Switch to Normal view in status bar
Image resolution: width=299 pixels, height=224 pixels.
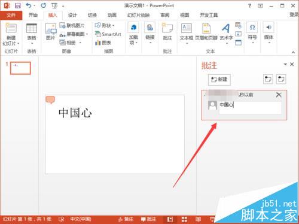170,219
